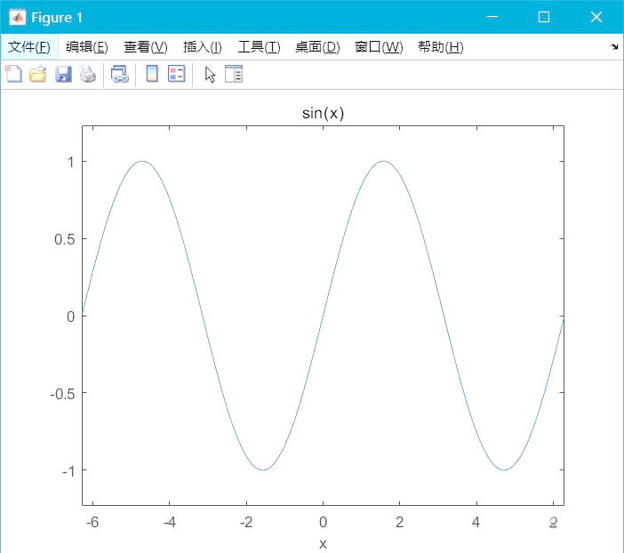Click the x-axis tick label 2
The image size is (624, 553).
[399, 522]
